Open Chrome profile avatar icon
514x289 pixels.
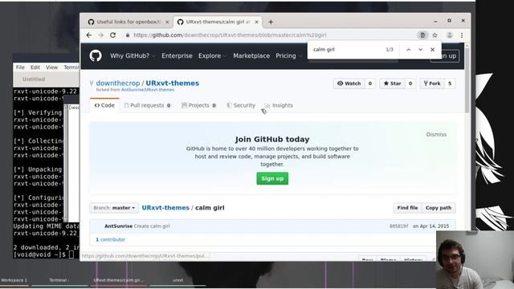point(450,35)
